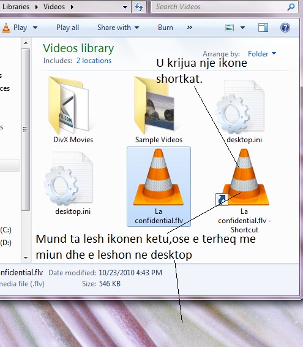Click the Date modified value 10/23/2010 4:43 PM
The height and width of the screenshot is (347, 303).
click(x=130, y=272)
